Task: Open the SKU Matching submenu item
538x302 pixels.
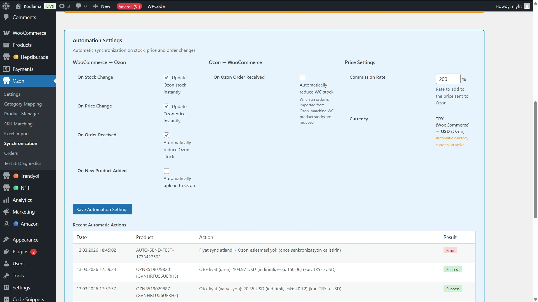Action: click(x=18, y=124)
